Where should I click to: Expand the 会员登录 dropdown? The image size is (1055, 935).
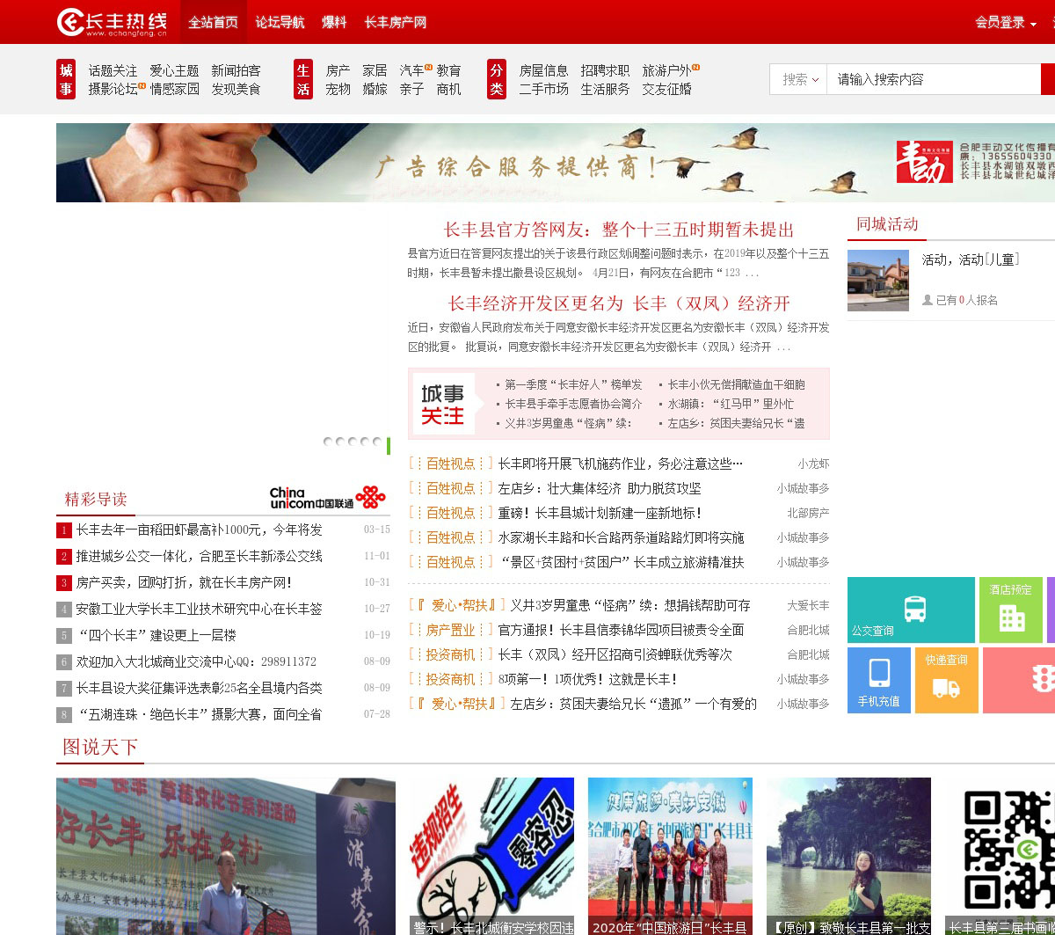point(1005,23)
